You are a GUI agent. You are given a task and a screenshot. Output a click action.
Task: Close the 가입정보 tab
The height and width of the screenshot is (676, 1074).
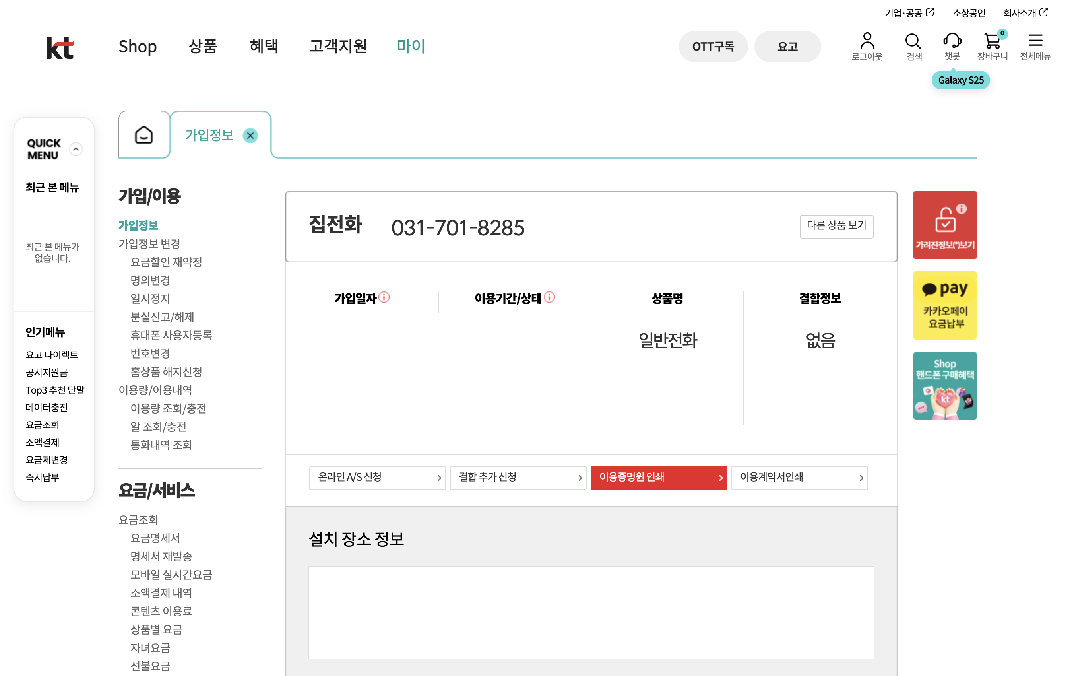pos(250,135)
